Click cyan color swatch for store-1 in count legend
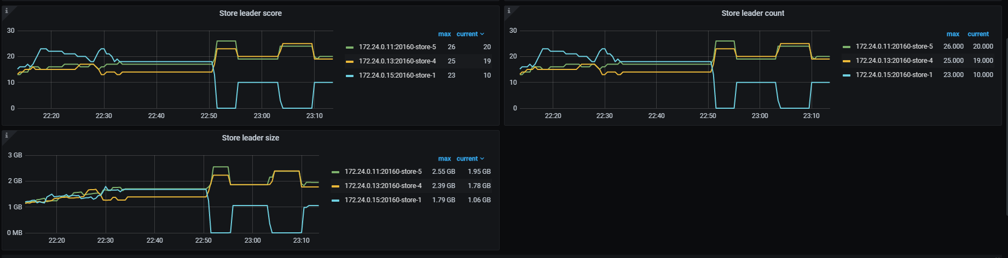 (x=847, y=75)
